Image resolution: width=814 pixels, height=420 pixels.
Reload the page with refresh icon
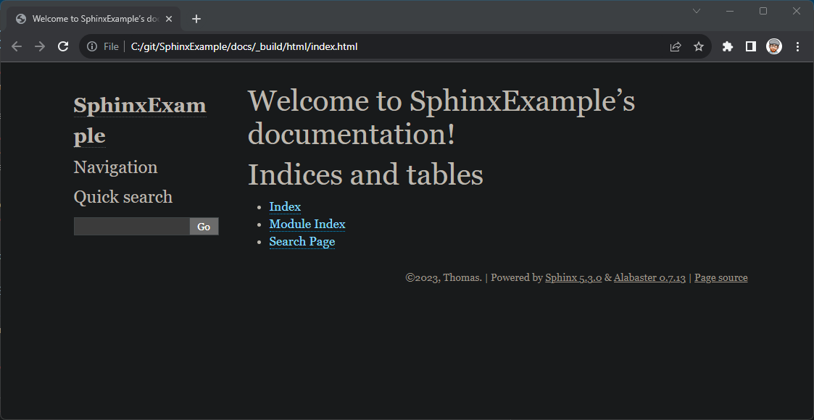click(x=63, y=46)
